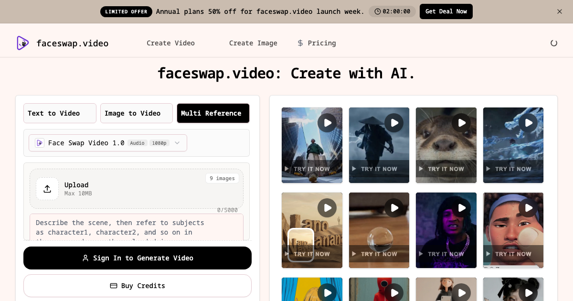Switch to the Text to Video tab
573x301 pixels.
tap(60, 113)
